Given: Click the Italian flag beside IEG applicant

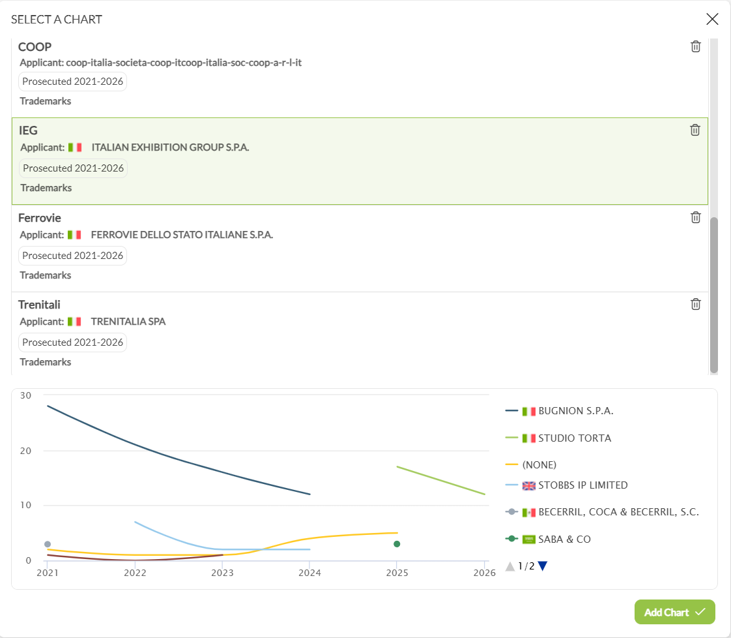Looking at the screenshot, I should (75, 147).
